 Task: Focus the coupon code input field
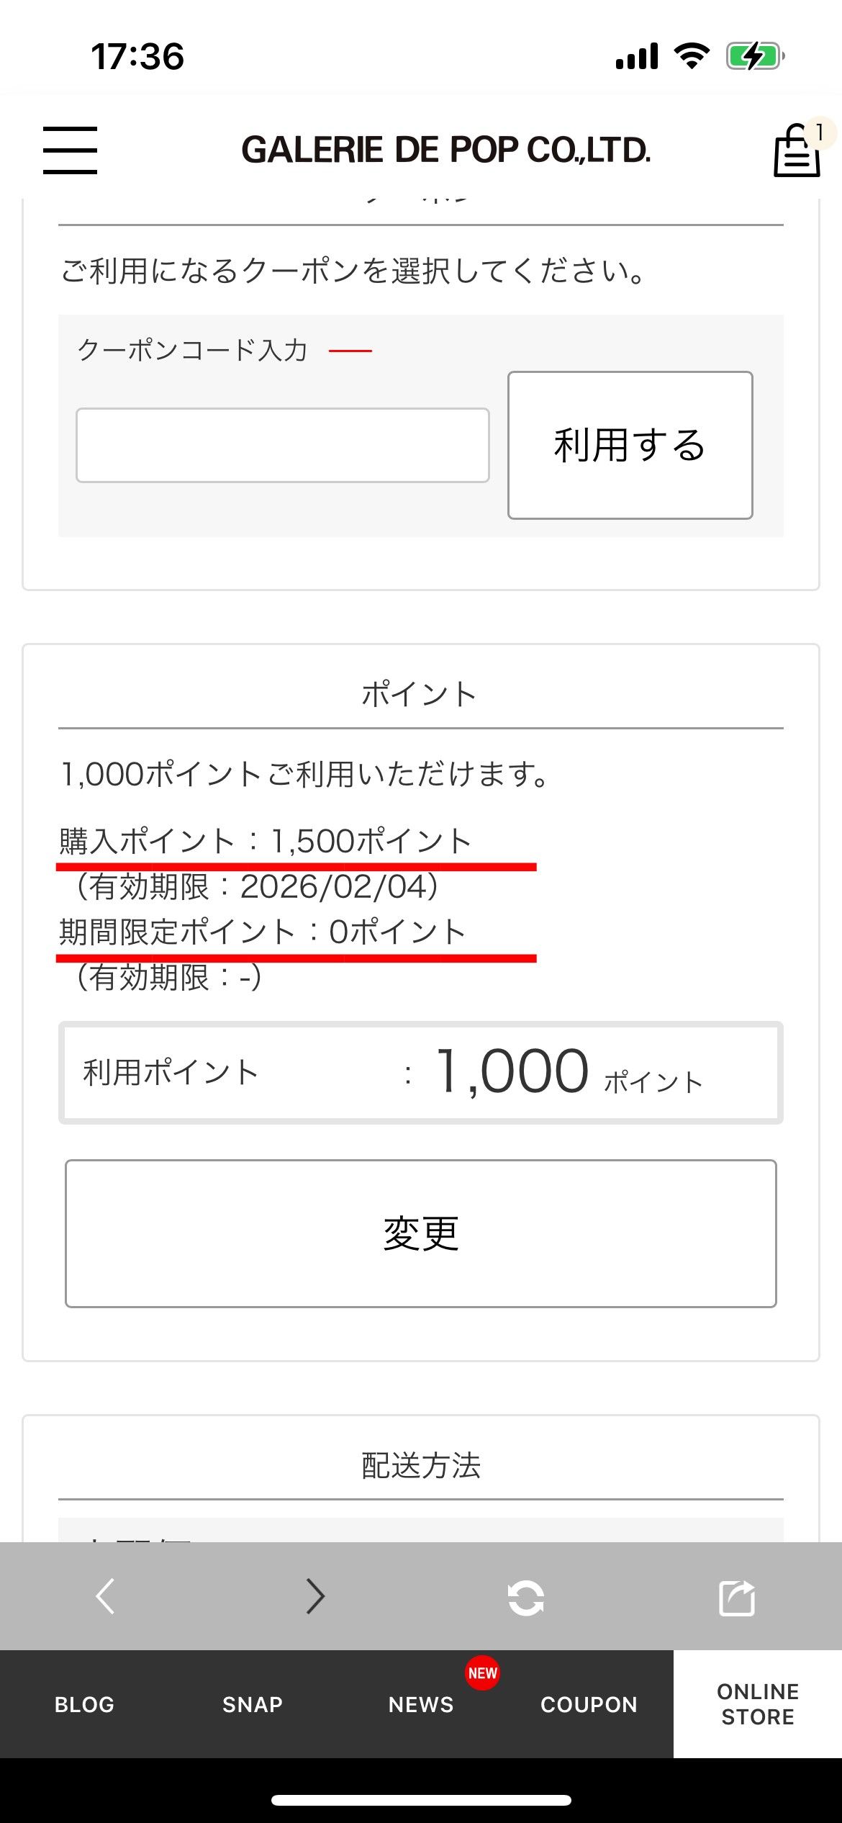(283, 445)
